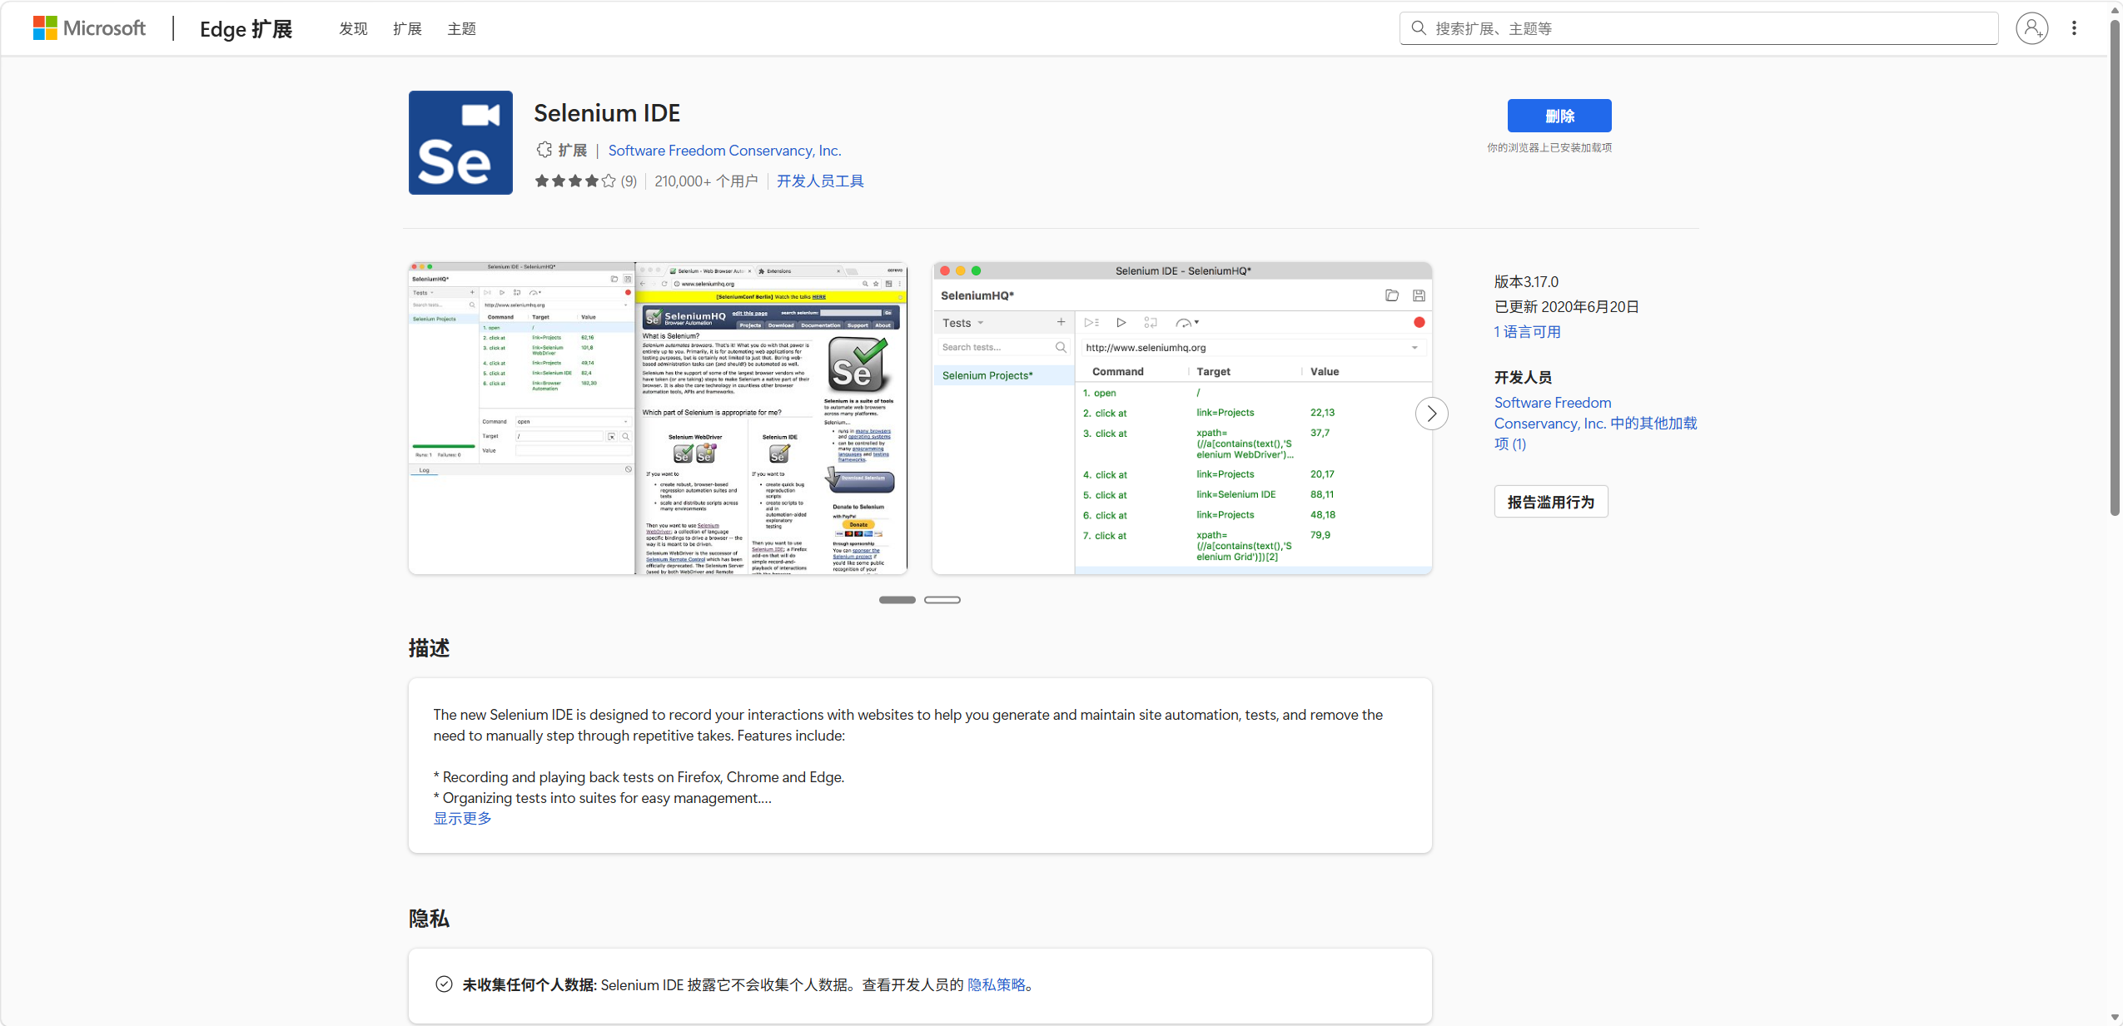This screenshot has width=2123, height=1026.
Task: Expand the description with 显示更多
Action: point(462,818)
